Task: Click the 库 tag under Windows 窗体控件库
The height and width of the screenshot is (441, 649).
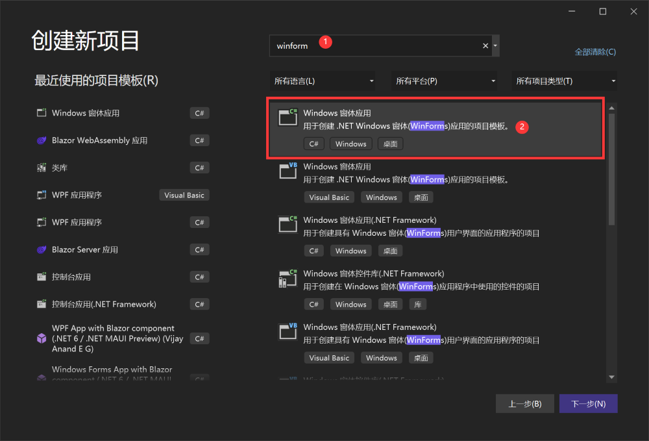Action: 417,305
